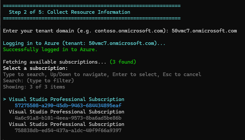Click subscription ID 57275508-a290-45db-9463-684434895eaf

coord(68,106)
